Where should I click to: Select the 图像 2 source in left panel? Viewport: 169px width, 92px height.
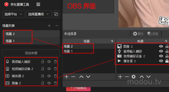pyautogui.click(x=16, y=83)
